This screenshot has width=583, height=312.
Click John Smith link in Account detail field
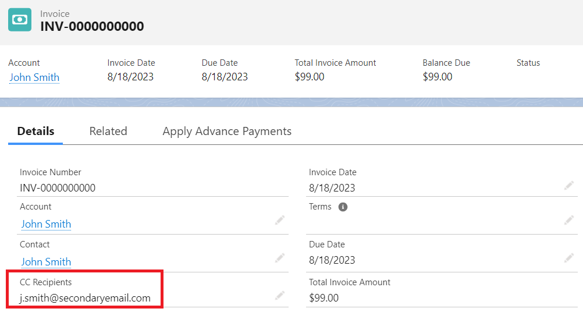point(46,224)
